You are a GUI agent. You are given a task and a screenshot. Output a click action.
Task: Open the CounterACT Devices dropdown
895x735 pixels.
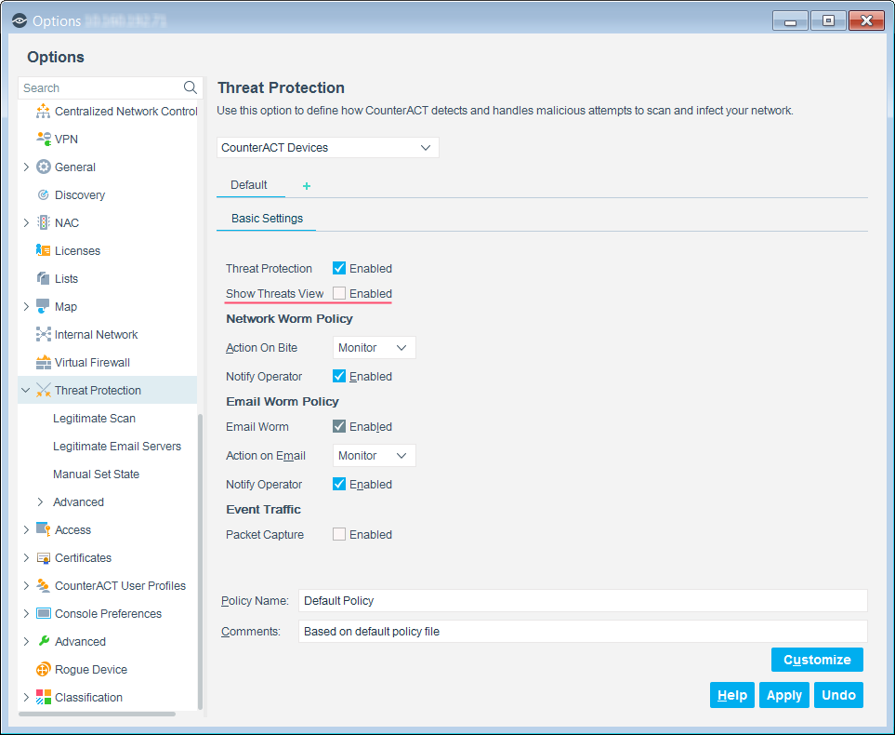tap(328, 147)
